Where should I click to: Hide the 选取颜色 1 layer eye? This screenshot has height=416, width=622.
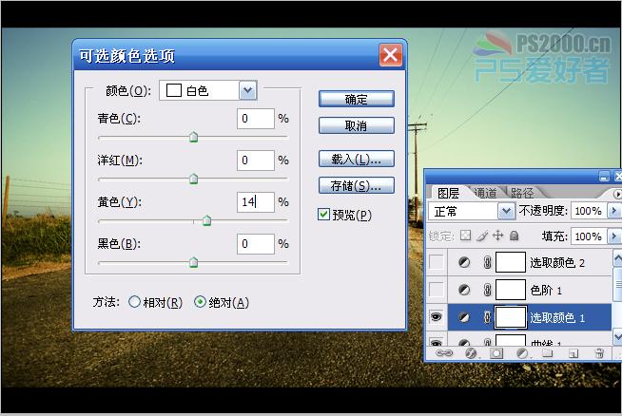[437, 317]
